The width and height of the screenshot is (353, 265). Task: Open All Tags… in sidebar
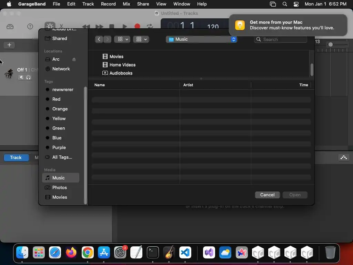pyautogui.click(x=62, y=157)
